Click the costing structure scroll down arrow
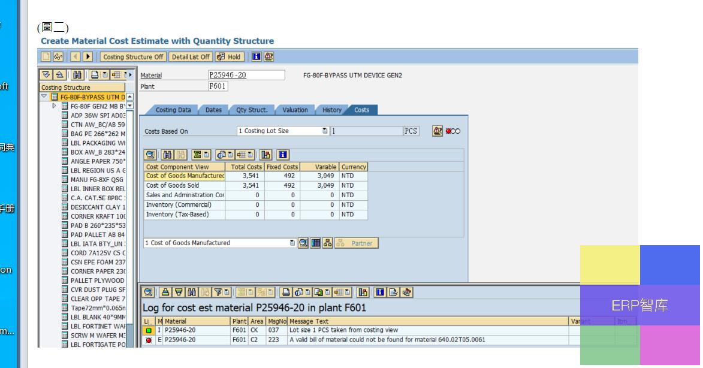The width and height of the screenshot is (703, 368). 129,105
